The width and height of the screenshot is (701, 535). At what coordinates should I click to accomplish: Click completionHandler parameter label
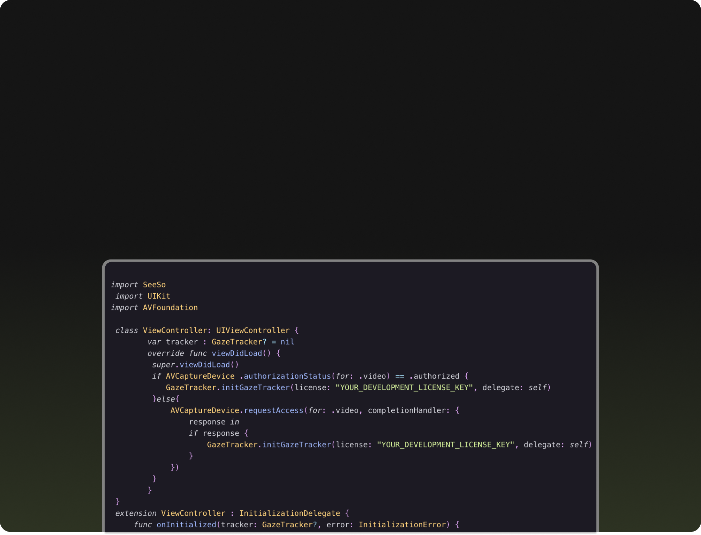click(x=406, y=410)
